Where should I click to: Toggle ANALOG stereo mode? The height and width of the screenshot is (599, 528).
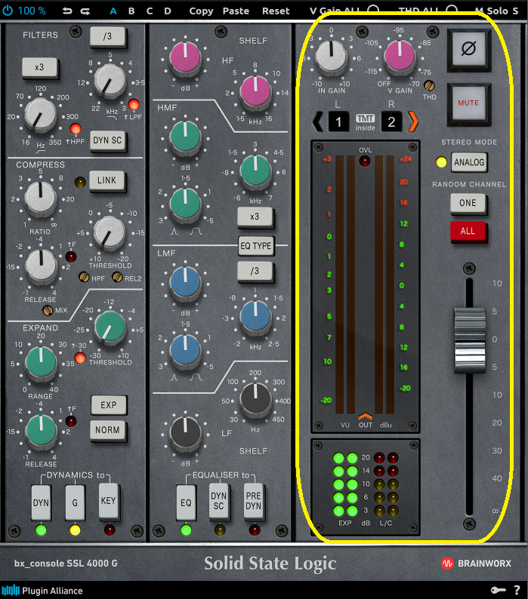click(x=469, y=162)
